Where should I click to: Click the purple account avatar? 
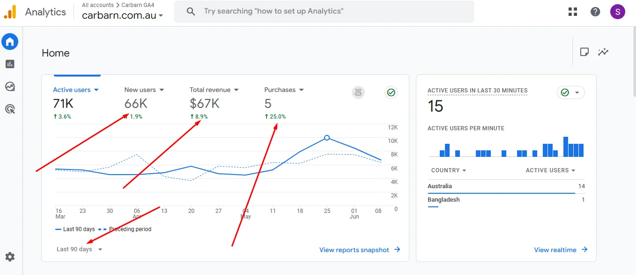coord(618,12)
